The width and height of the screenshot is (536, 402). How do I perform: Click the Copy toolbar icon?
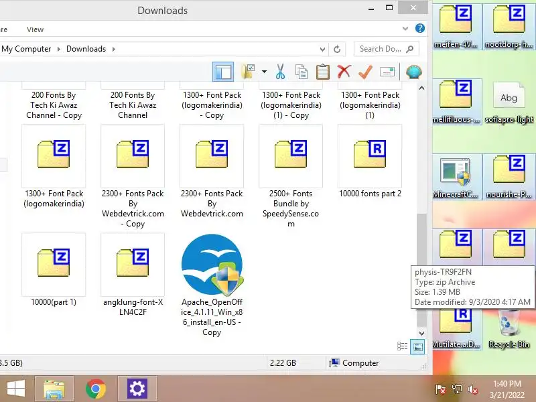[301, 72]
